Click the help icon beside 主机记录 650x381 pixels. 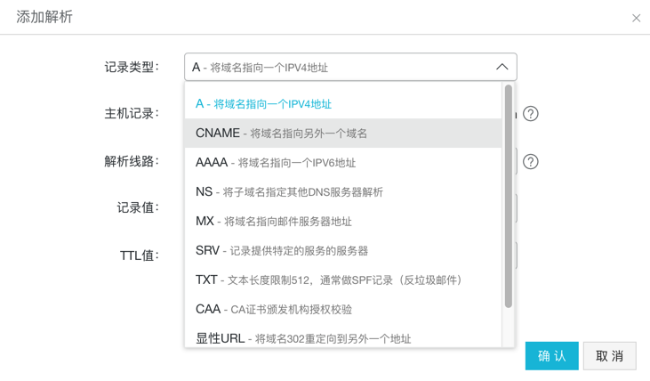[x=531, y=114]
